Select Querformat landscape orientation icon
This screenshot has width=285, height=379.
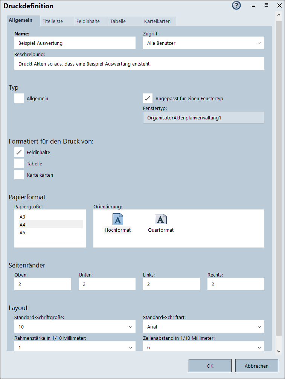pyautogui.click(x=161, y=219)
